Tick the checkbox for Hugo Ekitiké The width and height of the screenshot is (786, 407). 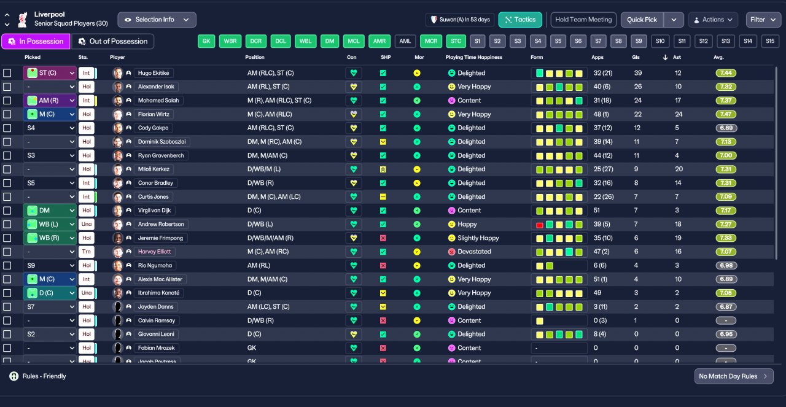coord(7,73)
